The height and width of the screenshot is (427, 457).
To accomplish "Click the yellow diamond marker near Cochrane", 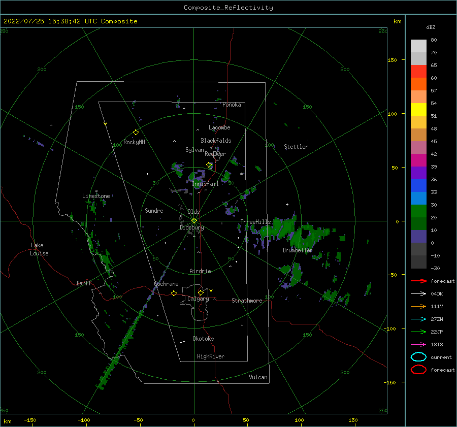I will pos(174,293).
